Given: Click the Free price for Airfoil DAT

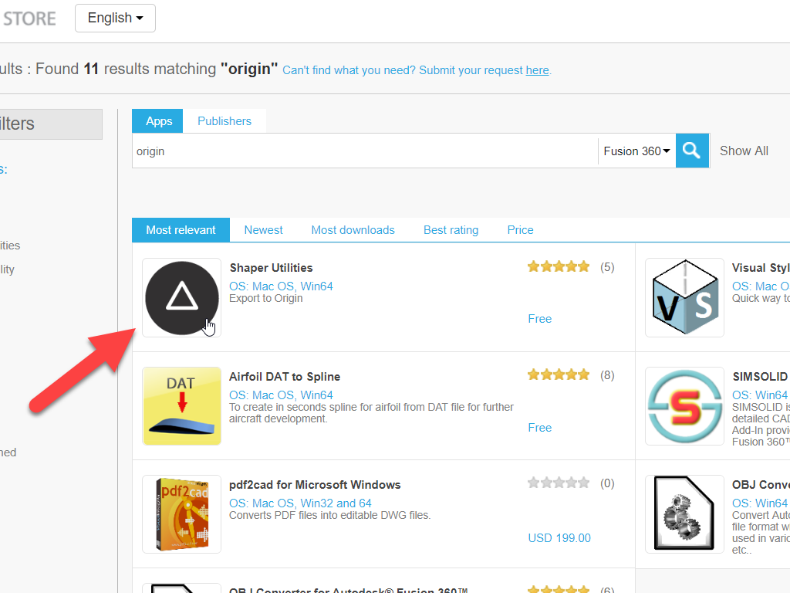Looking at the screenshot, I should coord(539,428).
